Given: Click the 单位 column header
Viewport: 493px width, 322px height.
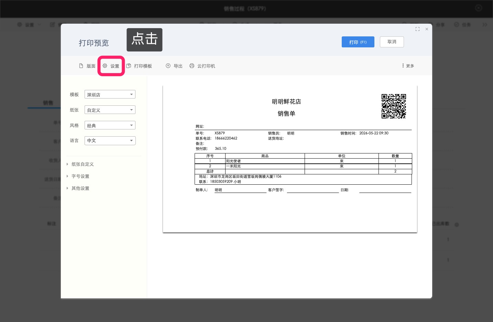Looking at the screenshot, I should tap(342, 156).
